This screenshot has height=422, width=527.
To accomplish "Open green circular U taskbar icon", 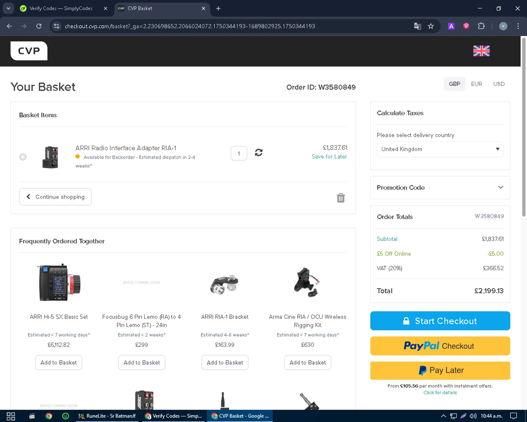I will [66, 416].
